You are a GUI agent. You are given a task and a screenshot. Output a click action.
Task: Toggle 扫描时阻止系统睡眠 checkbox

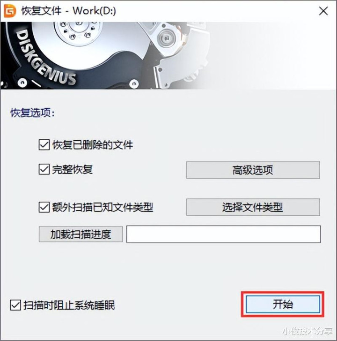pos(15,305)
